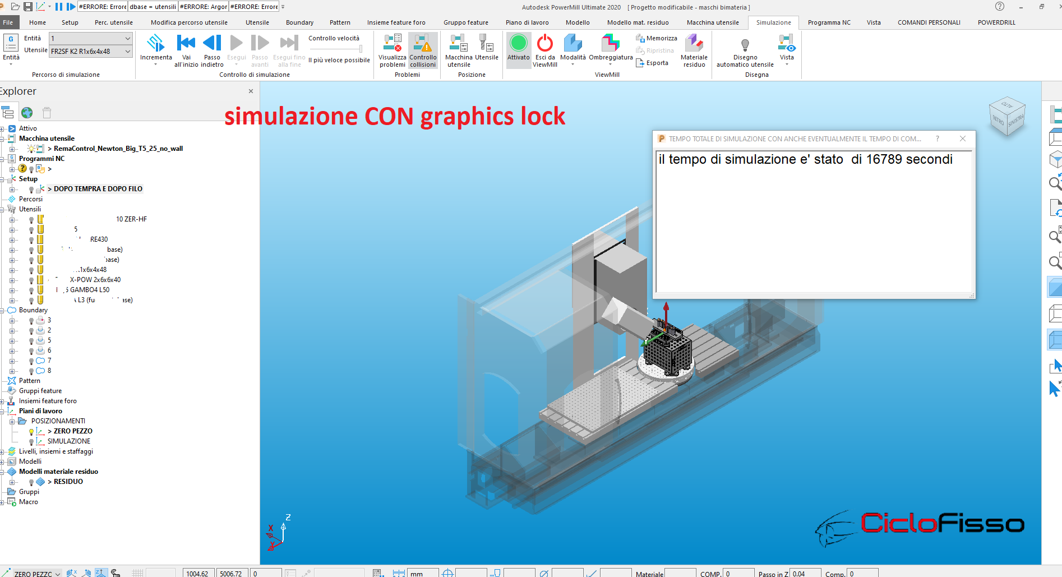Toggle lightbulb of ZERO PEZZO workplane
Viewport: 1062px width, 577px height.
31,432
